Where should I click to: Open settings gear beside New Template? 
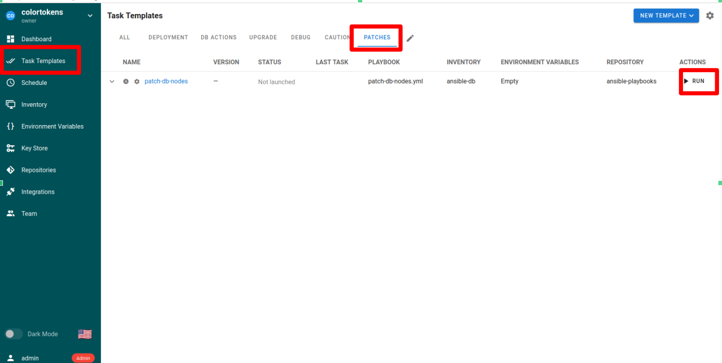pos(710,16)
